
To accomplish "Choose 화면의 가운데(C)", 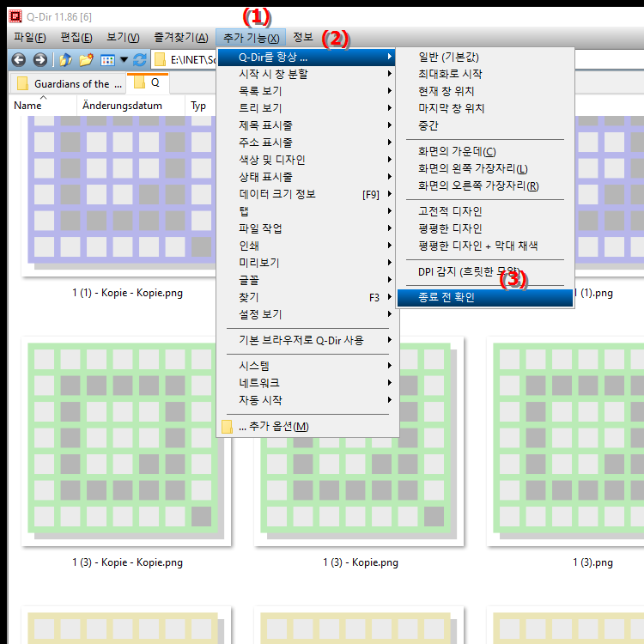I will click(x=484, y=151).
